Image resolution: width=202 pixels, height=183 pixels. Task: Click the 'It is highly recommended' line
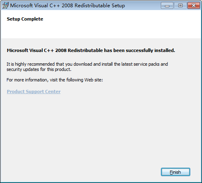[87, 64]
